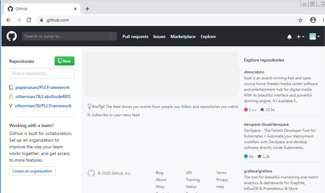Viewport: 325px width, 193px height.
Task: Click the Explore repositories heading
Action: (264, 60)
